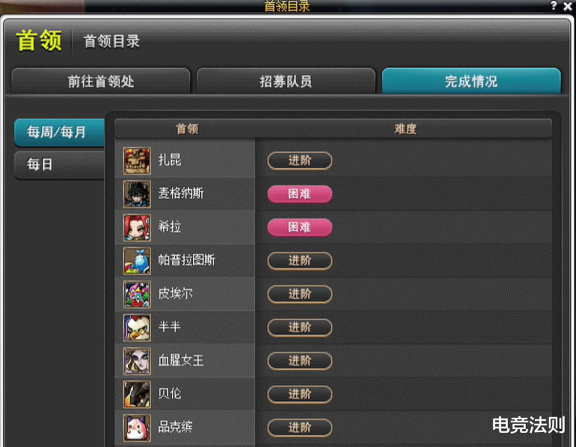Select the 完成情况 tab
Image resolution: width=576 pixels, height=447 pixels.
pyautogui.click(x=471, y=81)
